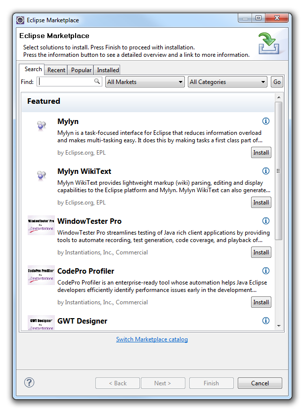Click the Finish button
The height and width of the screenshot is (411, 302).
(211, 383)
